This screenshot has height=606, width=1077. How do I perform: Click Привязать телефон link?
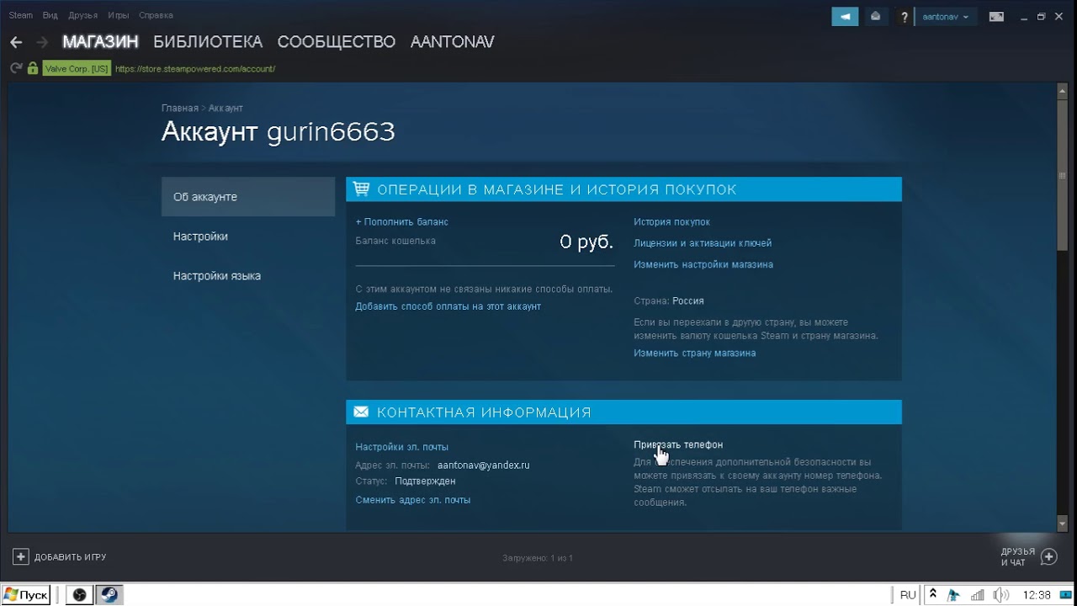click(x=678, y=444)
